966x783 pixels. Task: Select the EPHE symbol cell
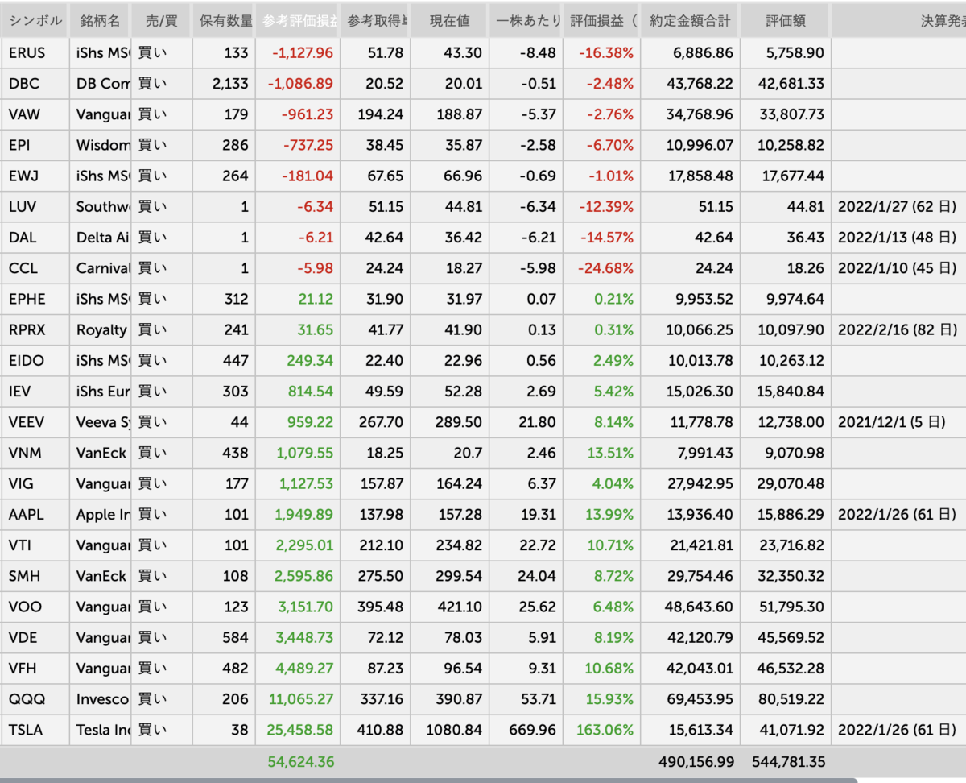(35, 299)
